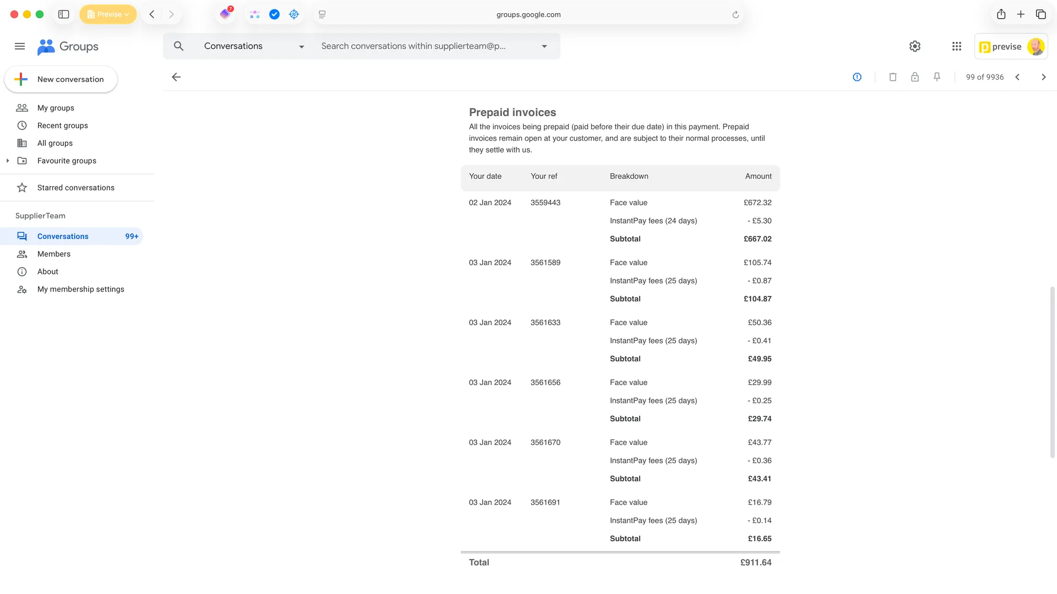Open the main hamburger menu
1057x594 pixels.
(x=20, y=46)
